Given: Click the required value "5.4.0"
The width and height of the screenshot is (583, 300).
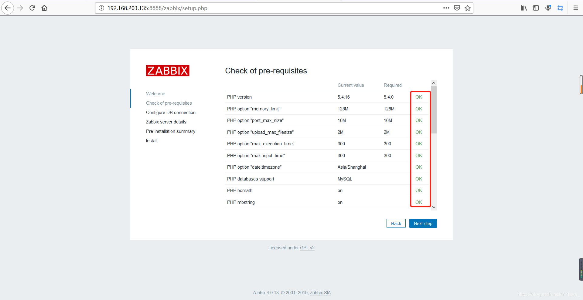Looking at the screenshot, I should (389, 97).
